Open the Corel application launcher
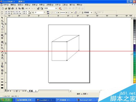136x102 pixels. tap(60, 8)
